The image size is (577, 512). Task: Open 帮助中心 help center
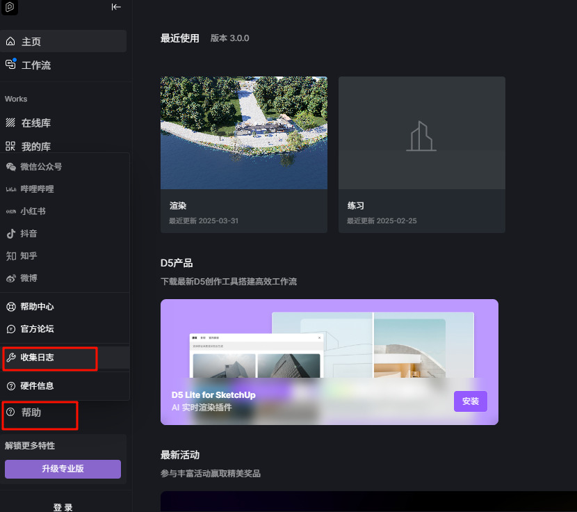click(37, 307)
